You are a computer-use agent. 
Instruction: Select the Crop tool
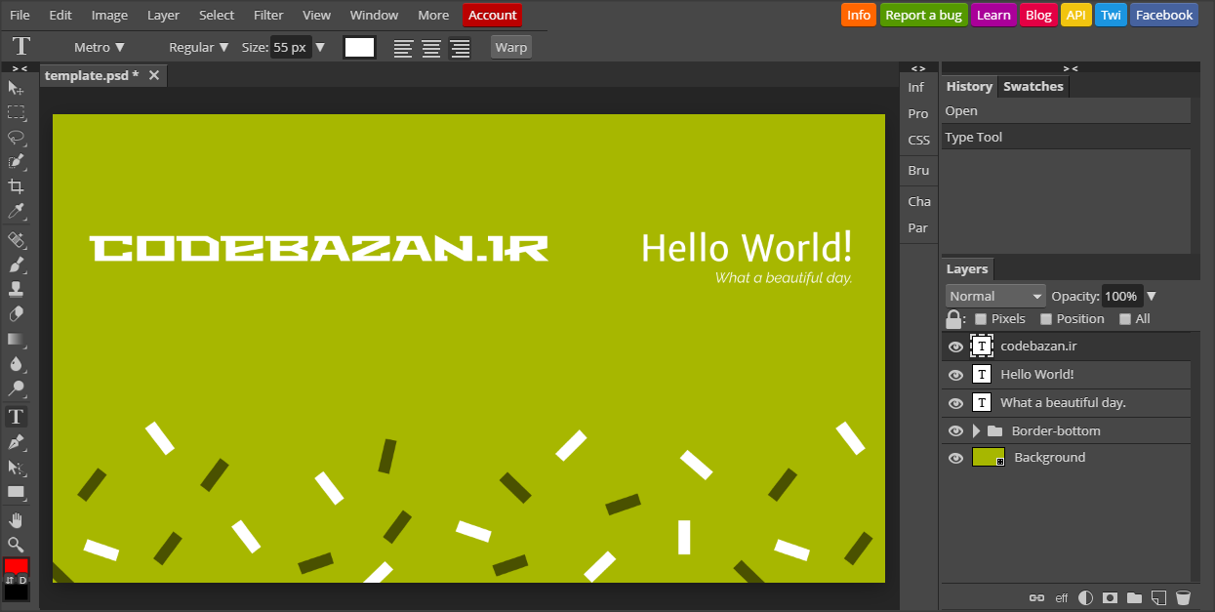[x=17, y=186]
